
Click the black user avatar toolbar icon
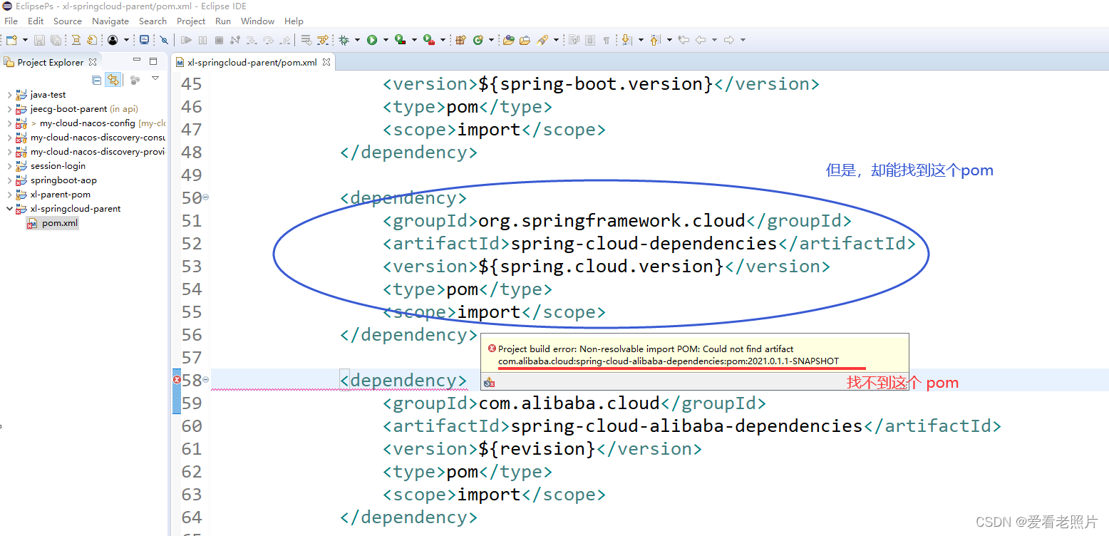(113, 40)
